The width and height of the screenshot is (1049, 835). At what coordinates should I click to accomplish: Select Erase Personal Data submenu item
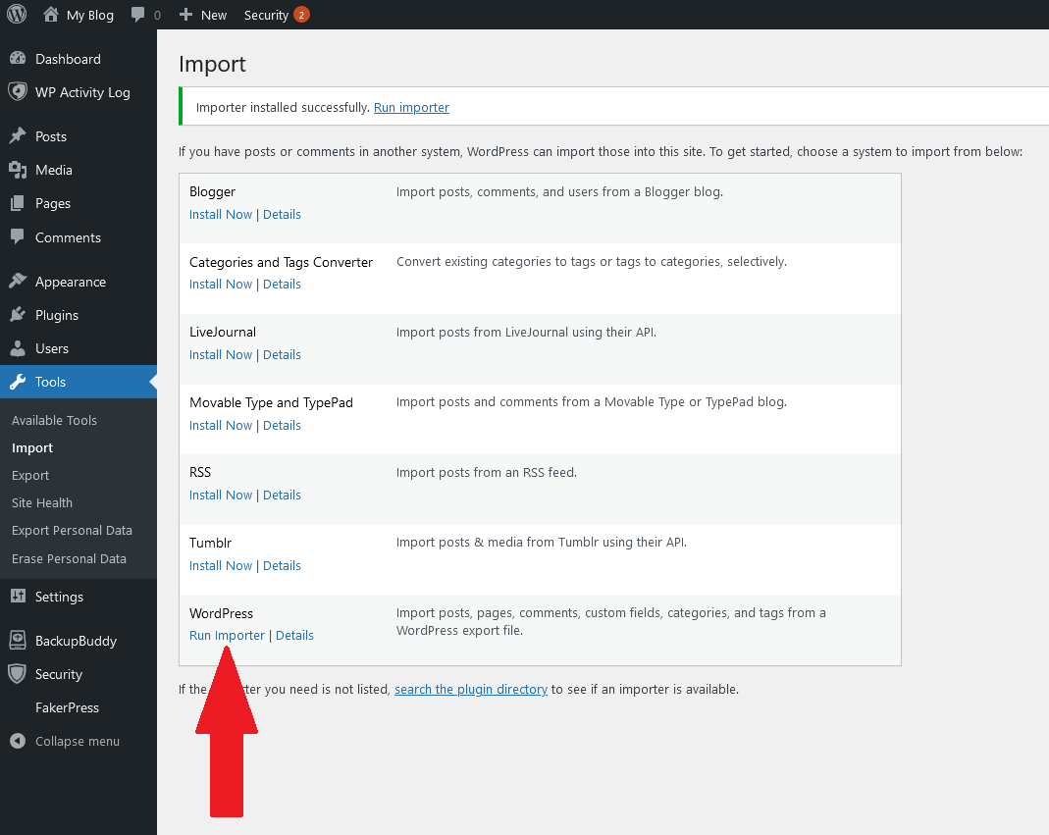click(69, 558)
